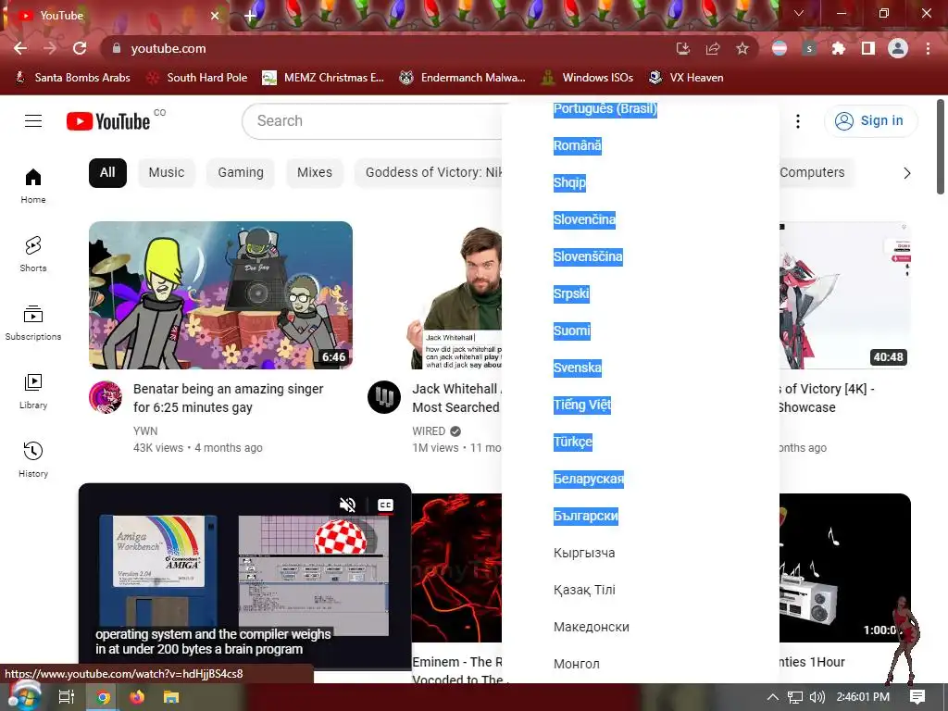Go to Home in the sidebar
Viewport: 948px width, 711px height.
[33, 185]
